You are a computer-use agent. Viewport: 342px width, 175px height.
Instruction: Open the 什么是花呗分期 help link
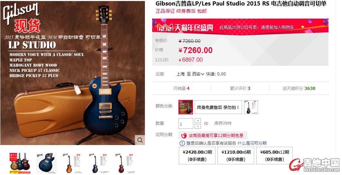(x=252, y=143)
